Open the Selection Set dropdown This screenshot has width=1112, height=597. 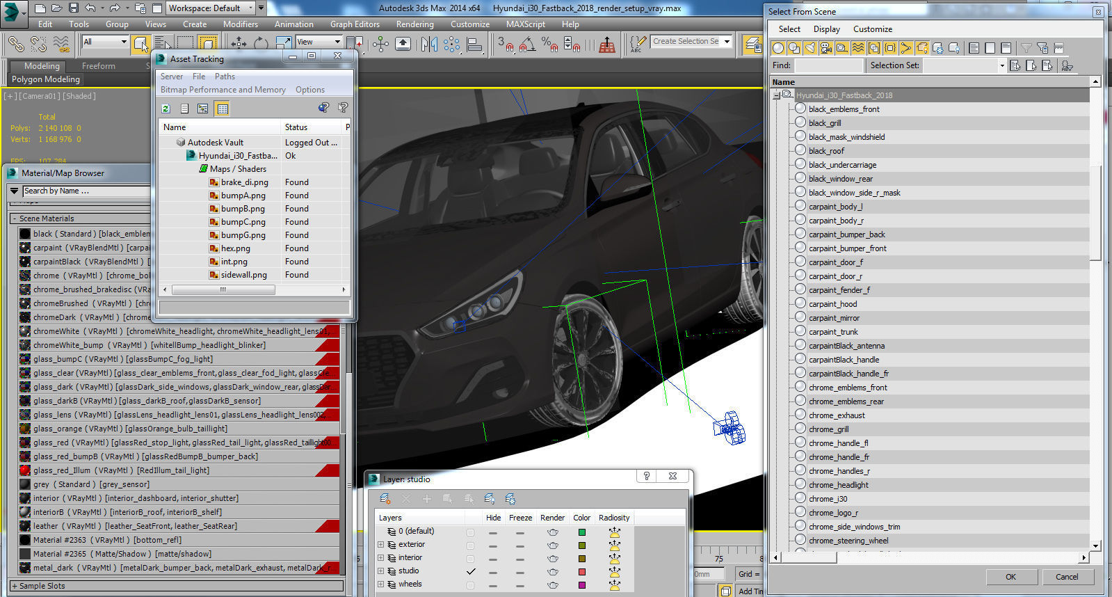(x=1001, y=65)
